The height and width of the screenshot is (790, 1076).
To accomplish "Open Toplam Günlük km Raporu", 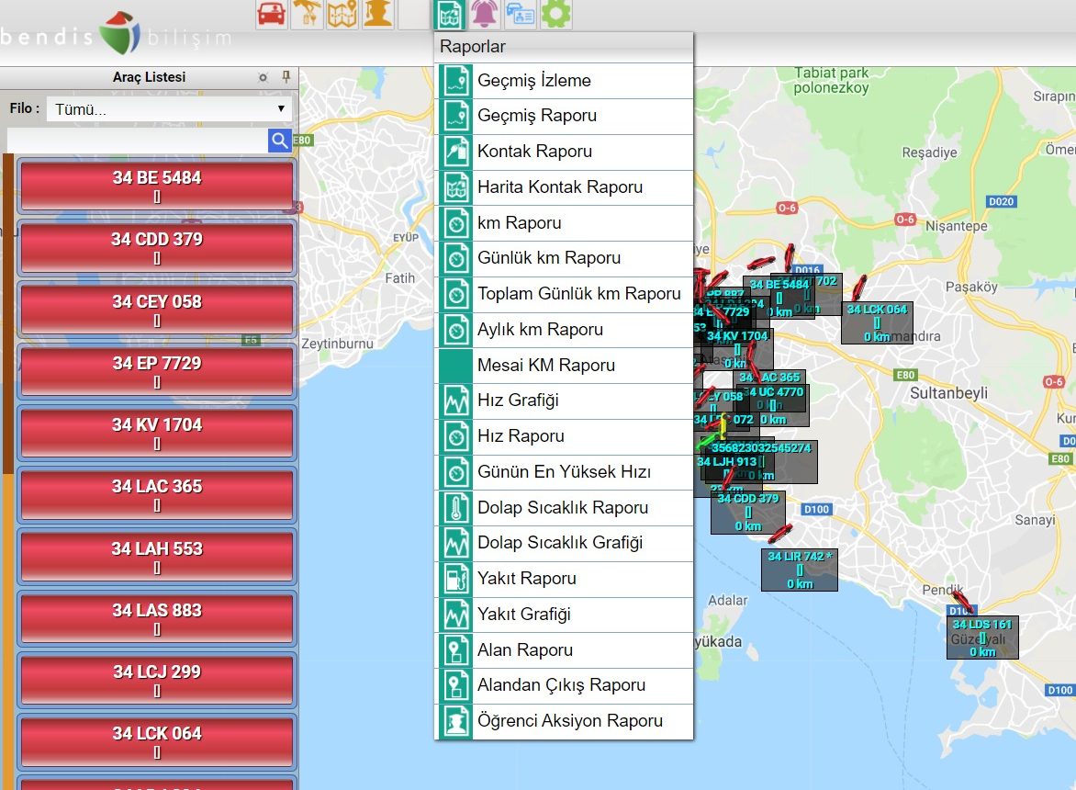I will [x=564, y=294].
